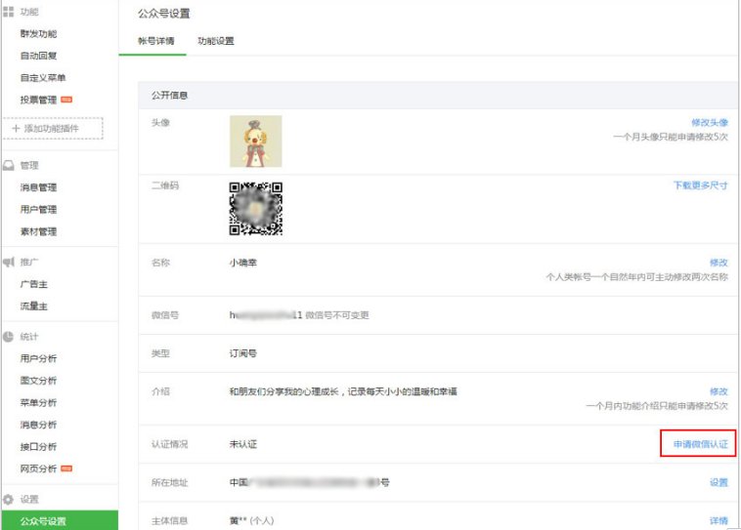View 网页分析 statistics

[x=38, y=469]
